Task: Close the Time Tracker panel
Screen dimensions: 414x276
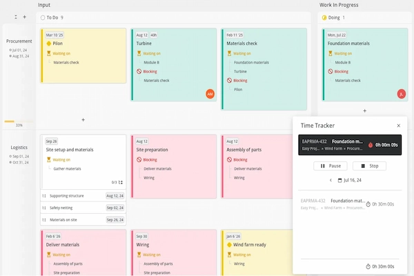Action: click(x=398, y=126)
